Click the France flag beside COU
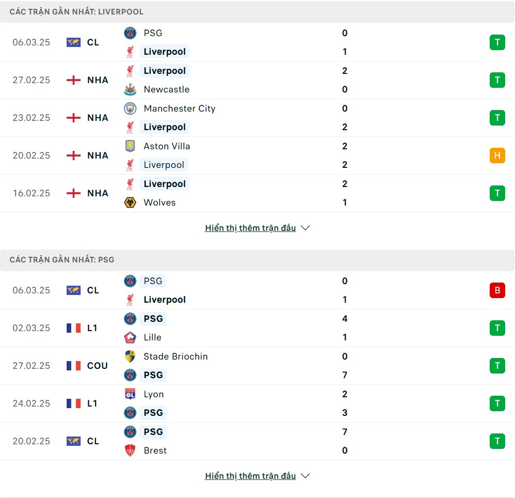The height and width of the screenshot is (498, 515). click(73, 366)
